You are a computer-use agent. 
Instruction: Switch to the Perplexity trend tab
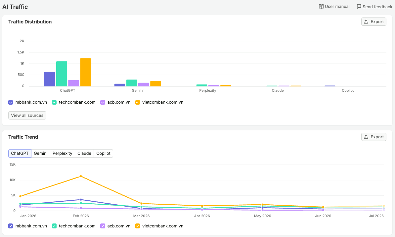pyautogui.click(x=62, y=153)
